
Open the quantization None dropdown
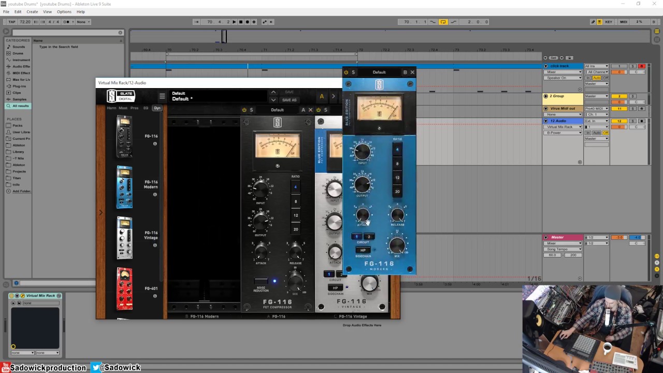pyautogui.click(x=83, y=22)
